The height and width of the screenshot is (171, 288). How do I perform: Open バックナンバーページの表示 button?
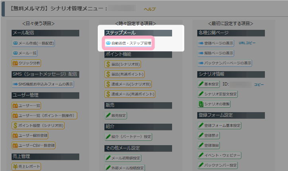click(225, 63)
